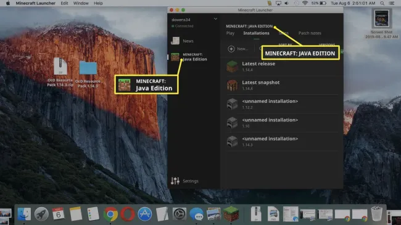Image resolution: width=401 pixels, height=225 pixels.
Task: Click the dowens34 account name
Action: coord(181,20)
